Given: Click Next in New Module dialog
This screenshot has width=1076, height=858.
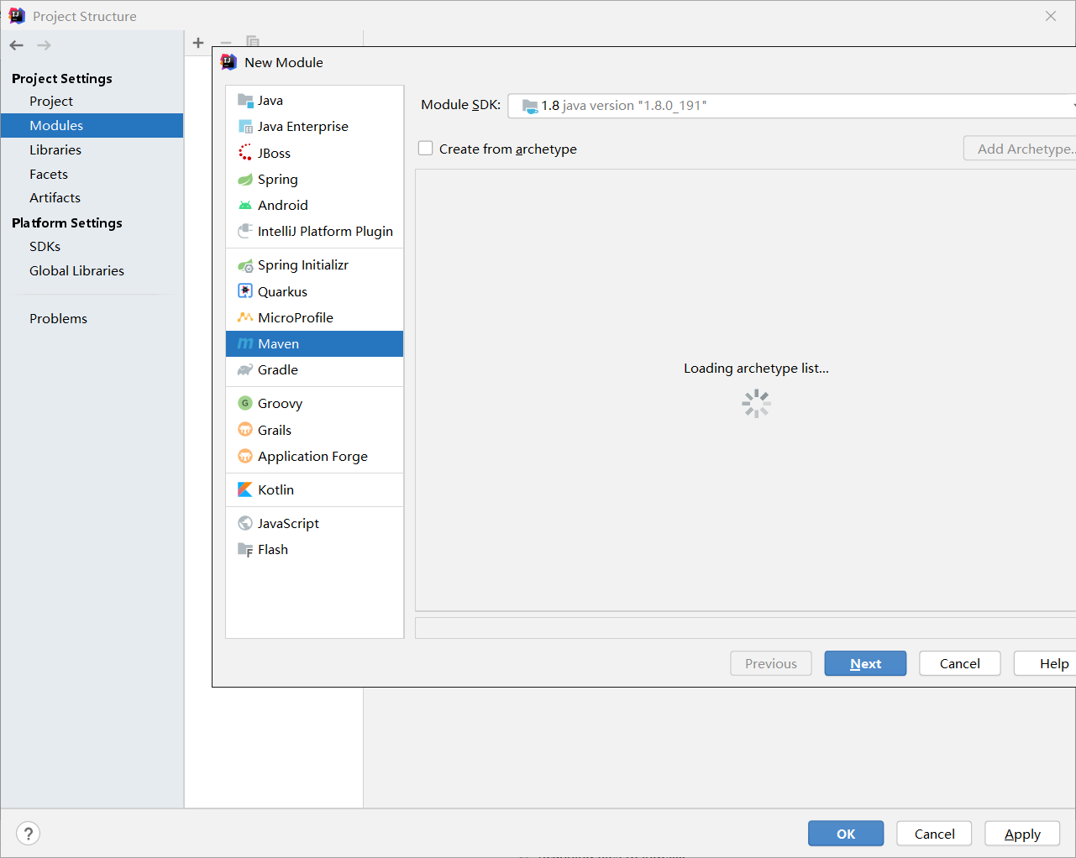Looking at the screenshot, I should (x=865, y=663).
